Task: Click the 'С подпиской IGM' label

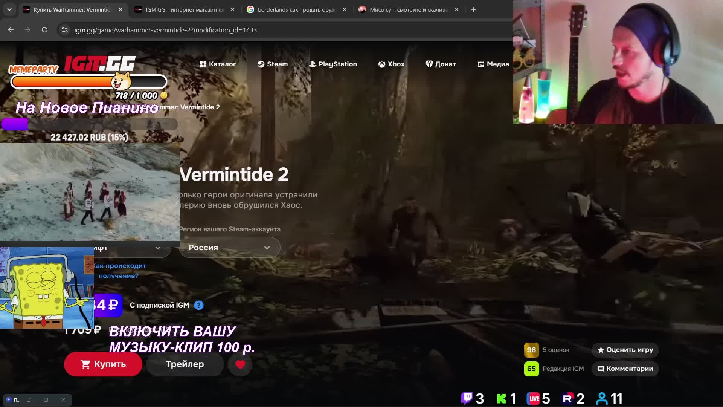Action: coord(160,305)
